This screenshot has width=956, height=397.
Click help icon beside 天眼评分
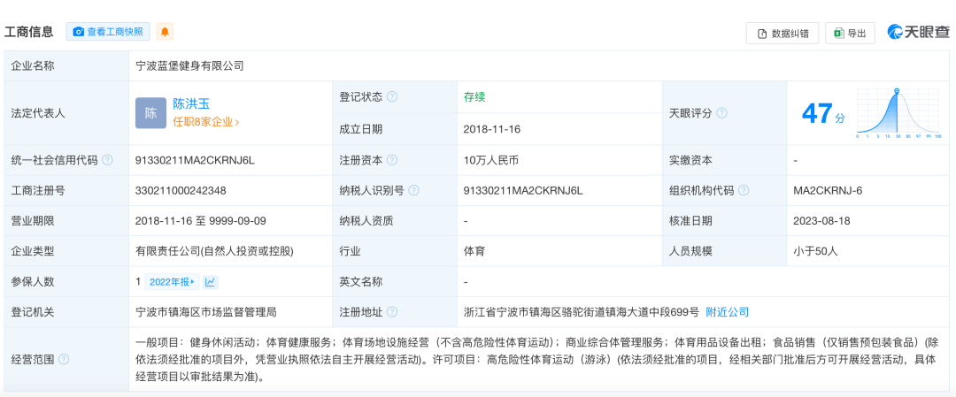(722, 113)
